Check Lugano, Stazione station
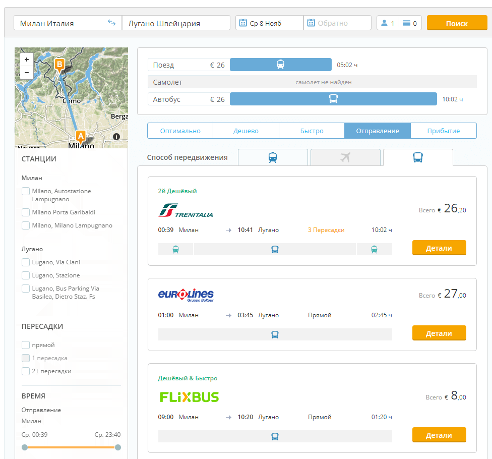492x459 pixels. [26, 275]
